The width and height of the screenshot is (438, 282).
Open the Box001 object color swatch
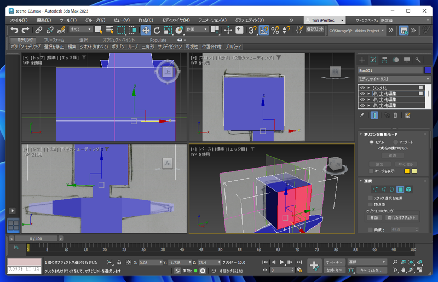[x=428, y=70]
